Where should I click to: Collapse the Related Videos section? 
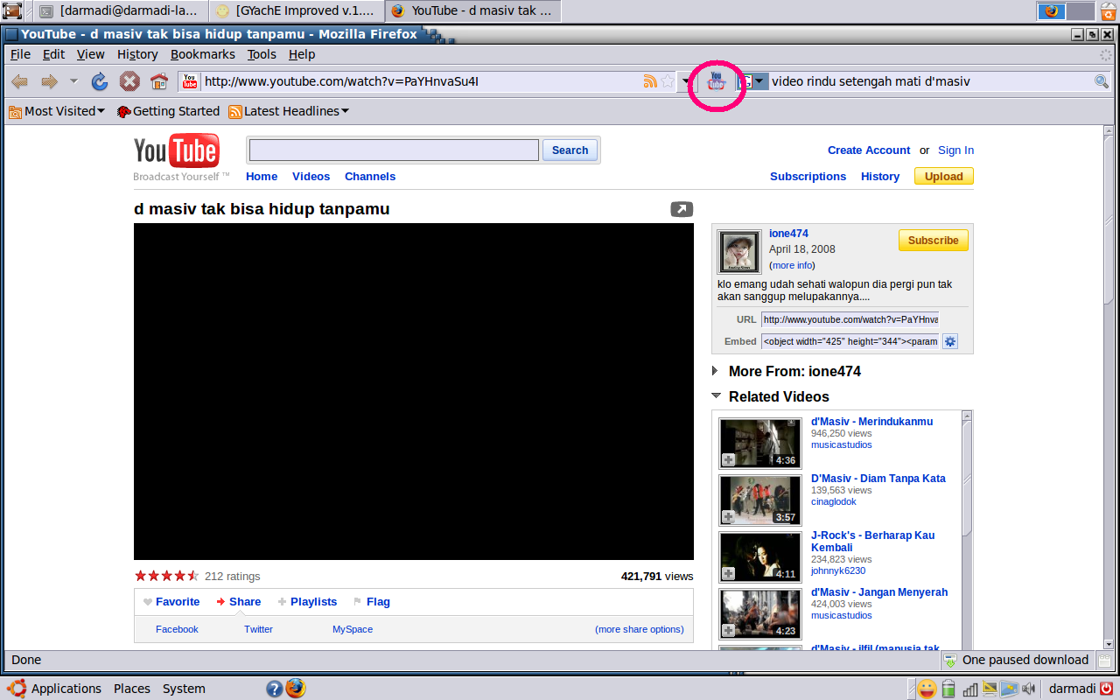click(716, 395)
